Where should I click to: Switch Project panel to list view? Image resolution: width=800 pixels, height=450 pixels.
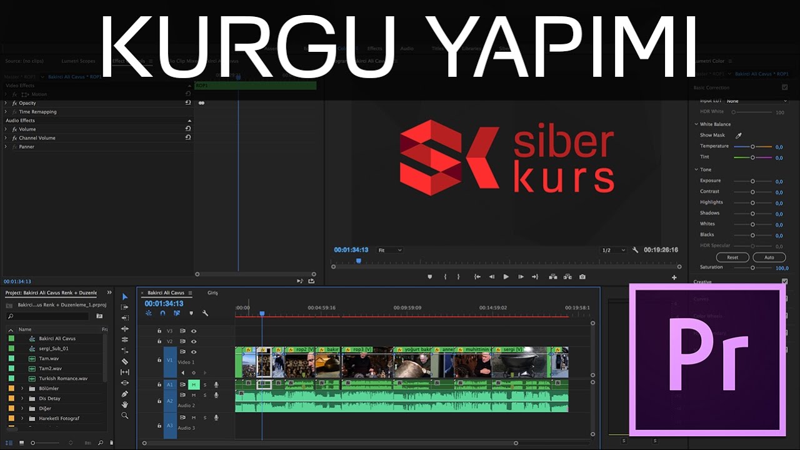(9, 442)
